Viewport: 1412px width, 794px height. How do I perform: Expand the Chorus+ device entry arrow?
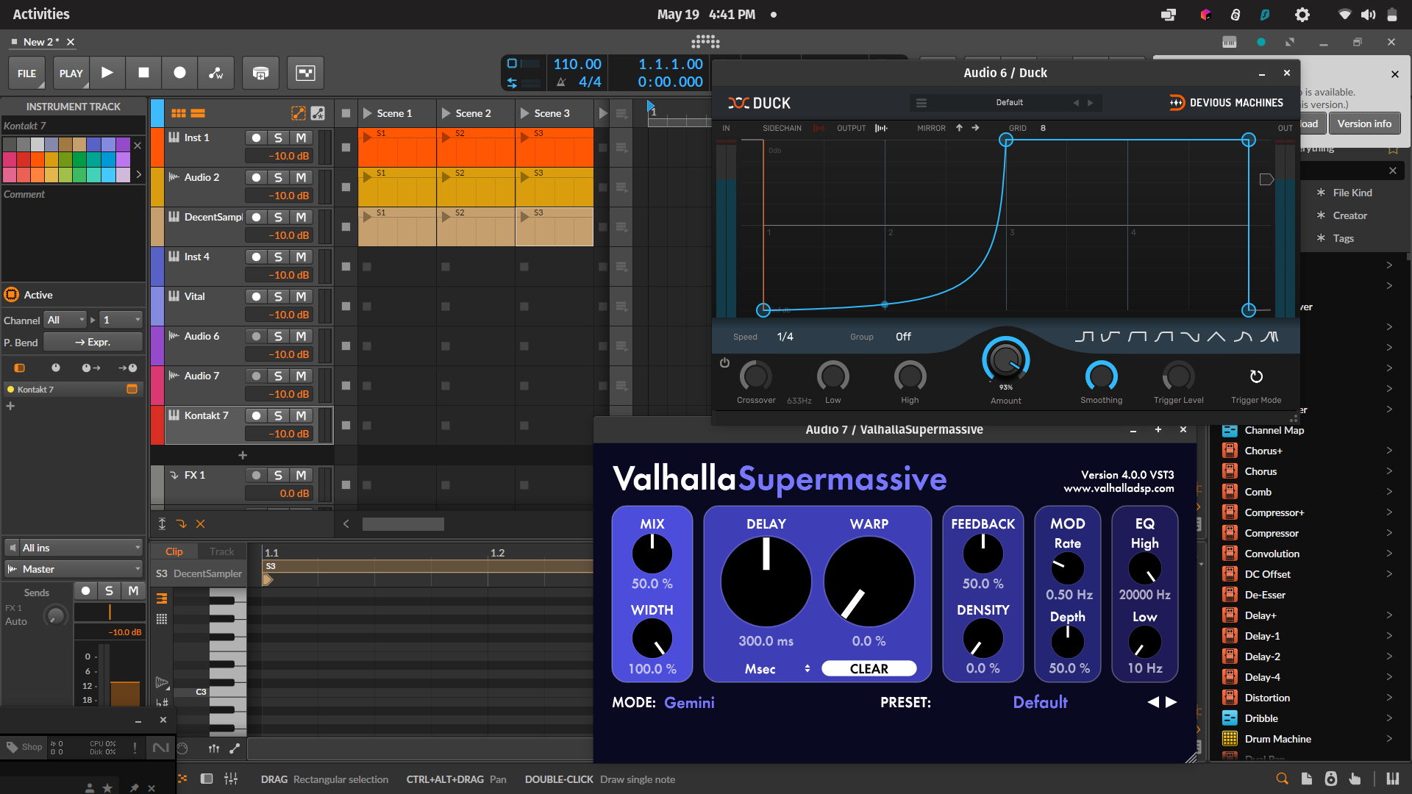click(x=1389, y=451)
